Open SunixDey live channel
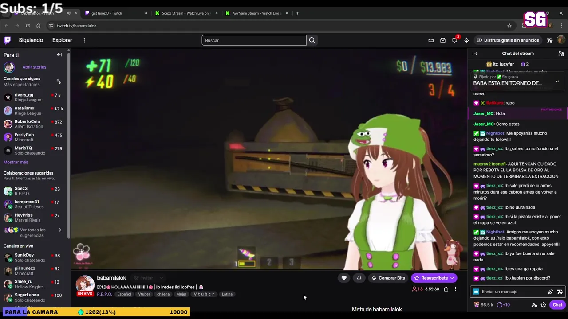 [x=33, y=257]
